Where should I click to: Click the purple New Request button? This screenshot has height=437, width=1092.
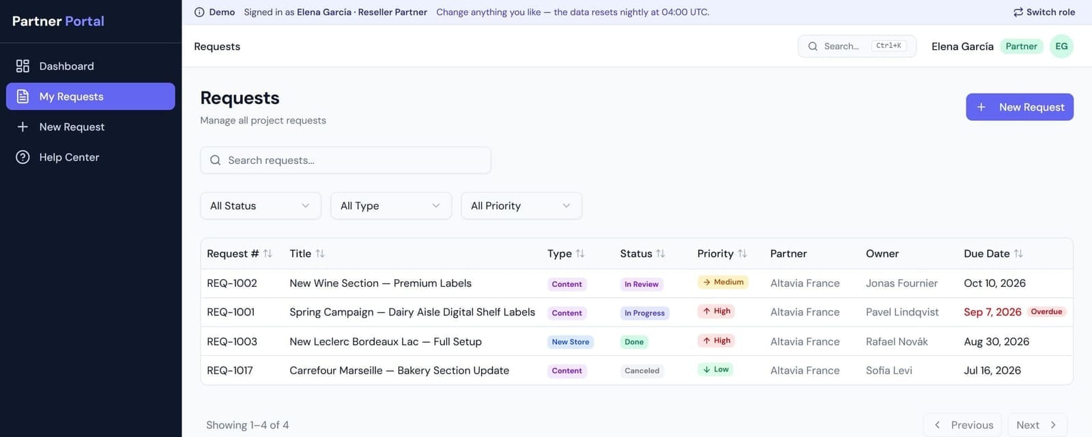point(1020,107)
